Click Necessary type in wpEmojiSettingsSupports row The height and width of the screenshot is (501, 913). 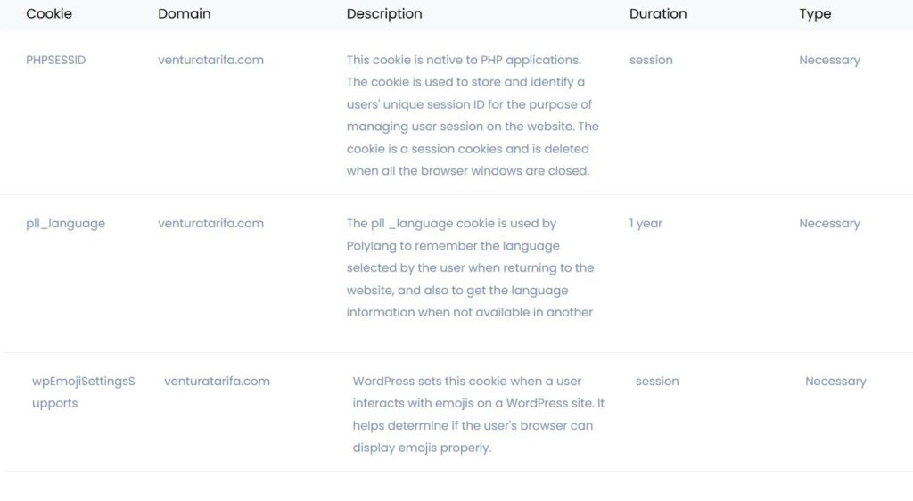pos(835,382)
